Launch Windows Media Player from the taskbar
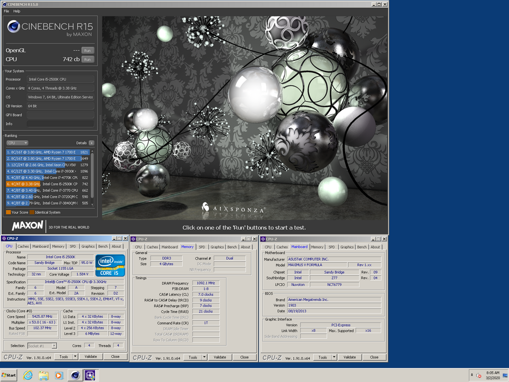The width and height of the screenshot is (509, 382). click(59, 375)
